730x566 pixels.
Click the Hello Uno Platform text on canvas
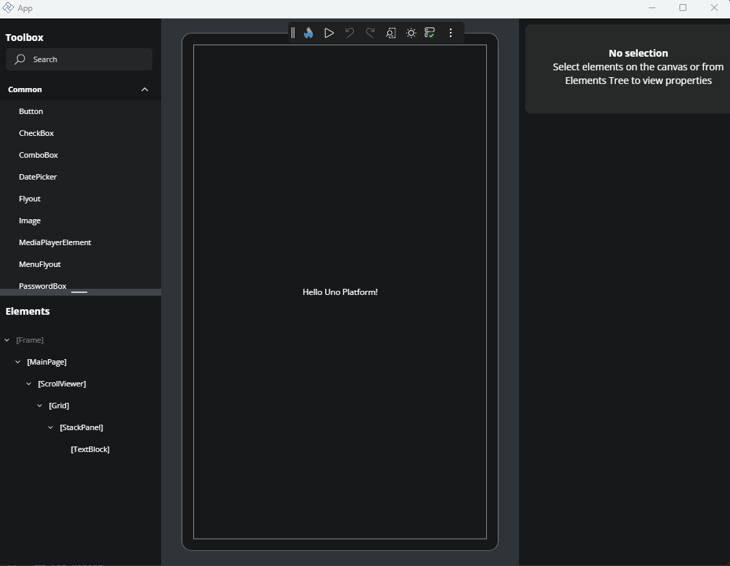click(340, 292)
